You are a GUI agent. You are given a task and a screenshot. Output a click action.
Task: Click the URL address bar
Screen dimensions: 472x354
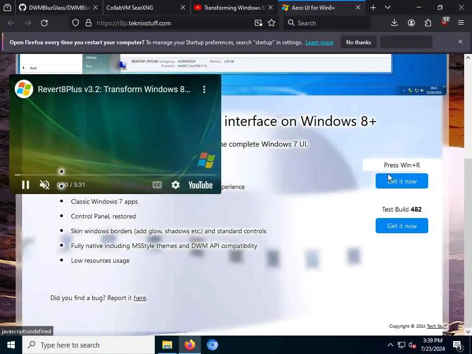173,23
